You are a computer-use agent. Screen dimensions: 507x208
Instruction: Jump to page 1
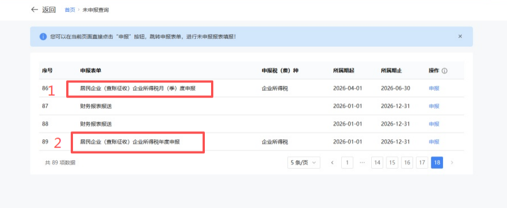(347, 162)
